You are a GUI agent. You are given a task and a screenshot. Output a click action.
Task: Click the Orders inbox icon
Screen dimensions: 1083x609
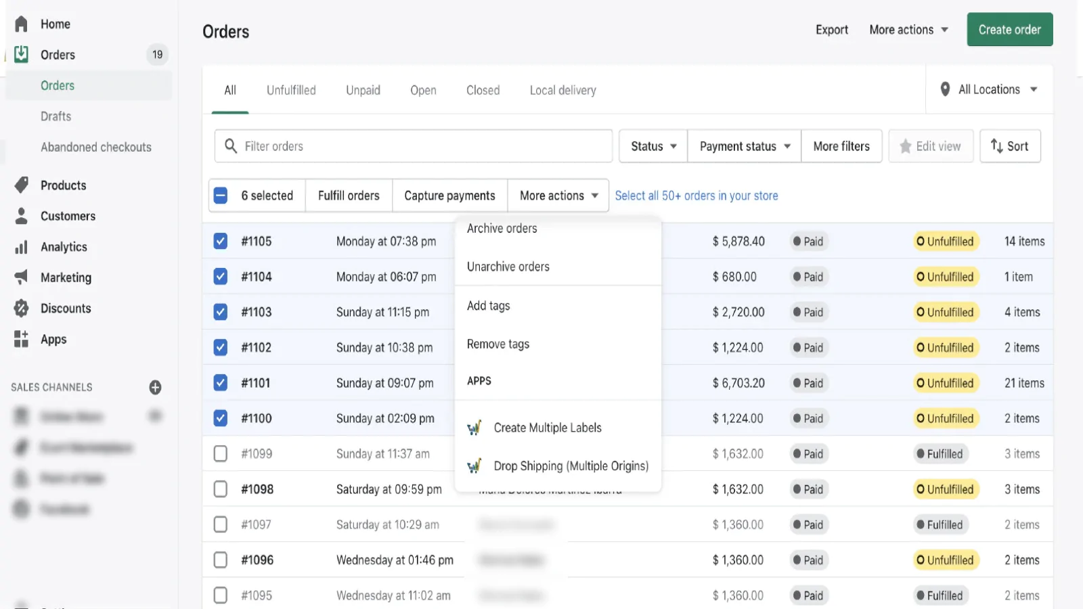tap(21, 54)
